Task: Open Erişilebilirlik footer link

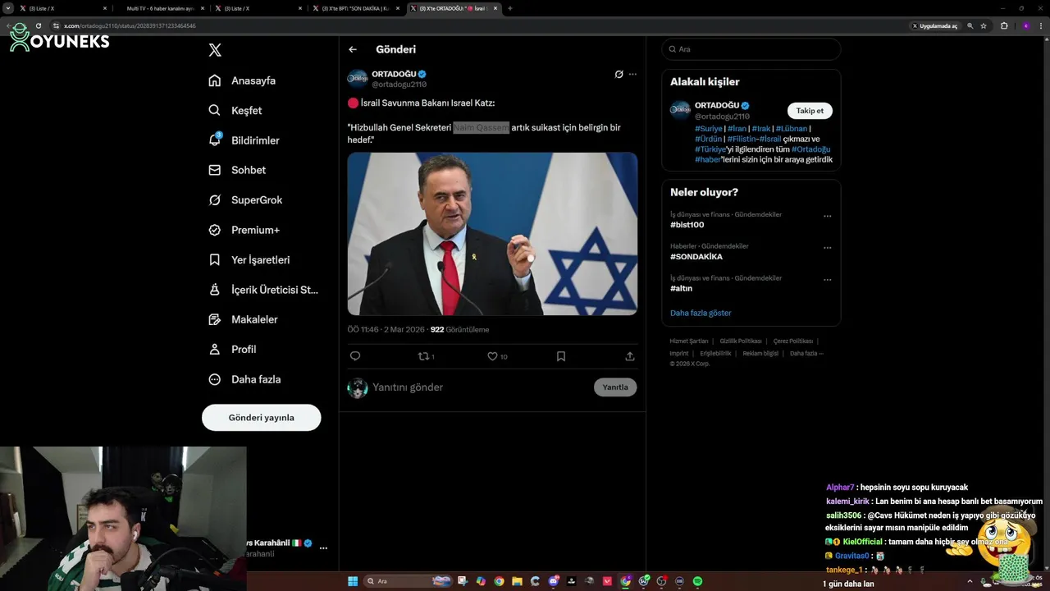Action: click(715, 353)
